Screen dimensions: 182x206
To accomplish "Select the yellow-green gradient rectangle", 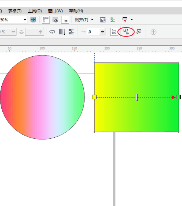I will (136, 97).
